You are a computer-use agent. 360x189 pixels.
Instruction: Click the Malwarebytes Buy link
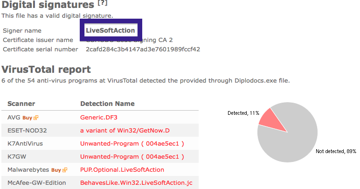click(56, 170)
